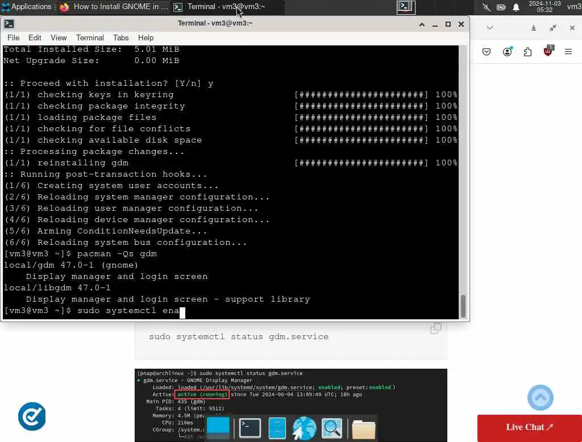Copy the systemctl status command code block
The width and height of the screenshot is (582, 442).
436,328
